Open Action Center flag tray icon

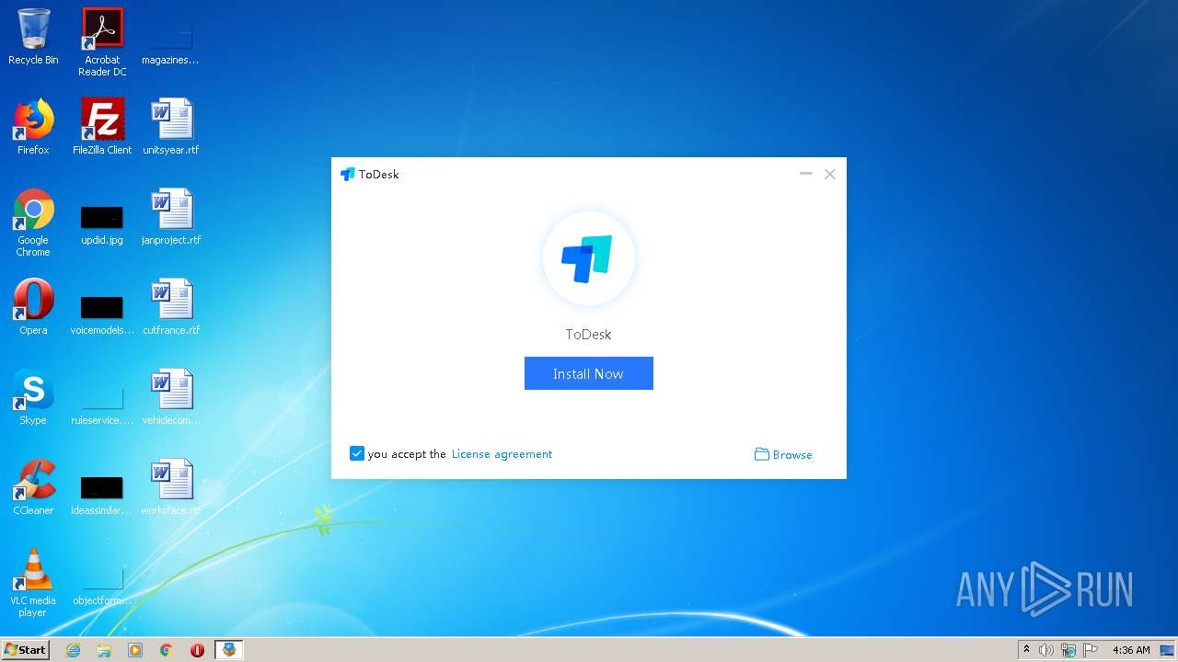coord(1090,650)
